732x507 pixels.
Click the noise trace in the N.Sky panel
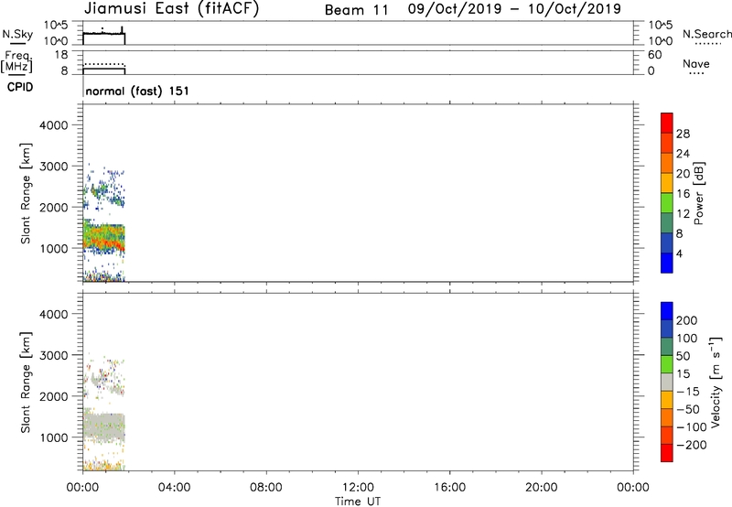point(103,33)
